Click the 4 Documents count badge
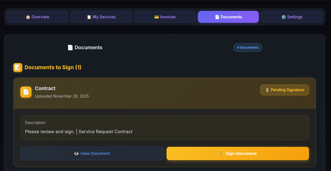This screenshot has height=171, width=331. point(248,47)
